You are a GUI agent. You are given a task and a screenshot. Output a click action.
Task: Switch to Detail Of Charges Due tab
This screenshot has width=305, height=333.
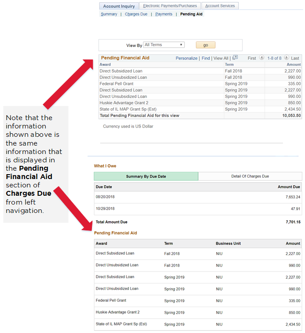coord(250,176)
